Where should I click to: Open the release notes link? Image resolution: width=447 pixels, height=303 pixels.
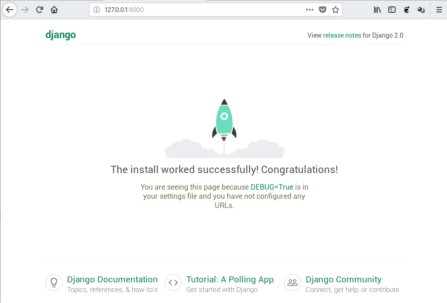(x=342, y=35)
